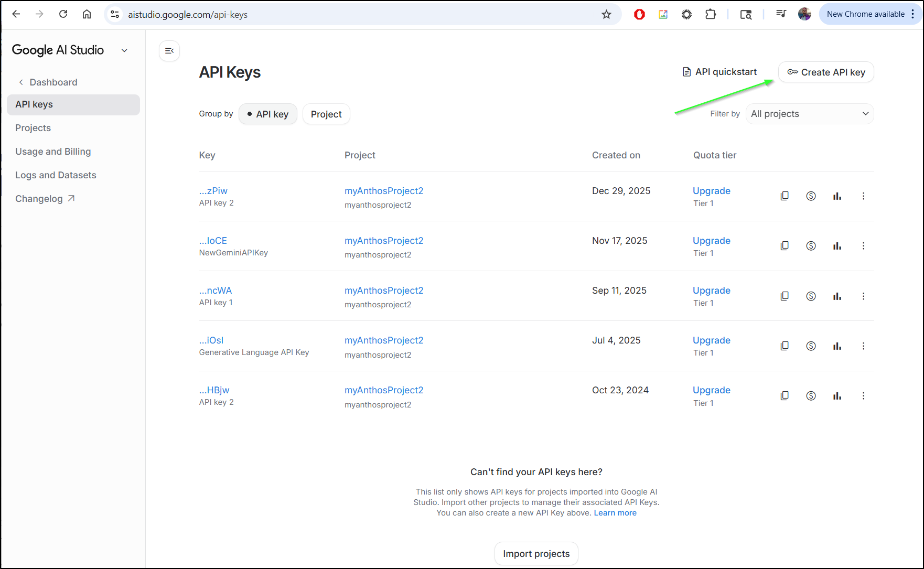Group keys by API key
The height and width of the screenshot is (569, 924).
pos(267,114)
